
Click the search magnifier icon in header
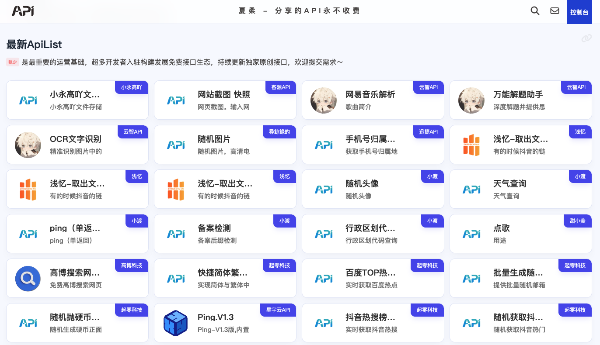coord(535,11)
